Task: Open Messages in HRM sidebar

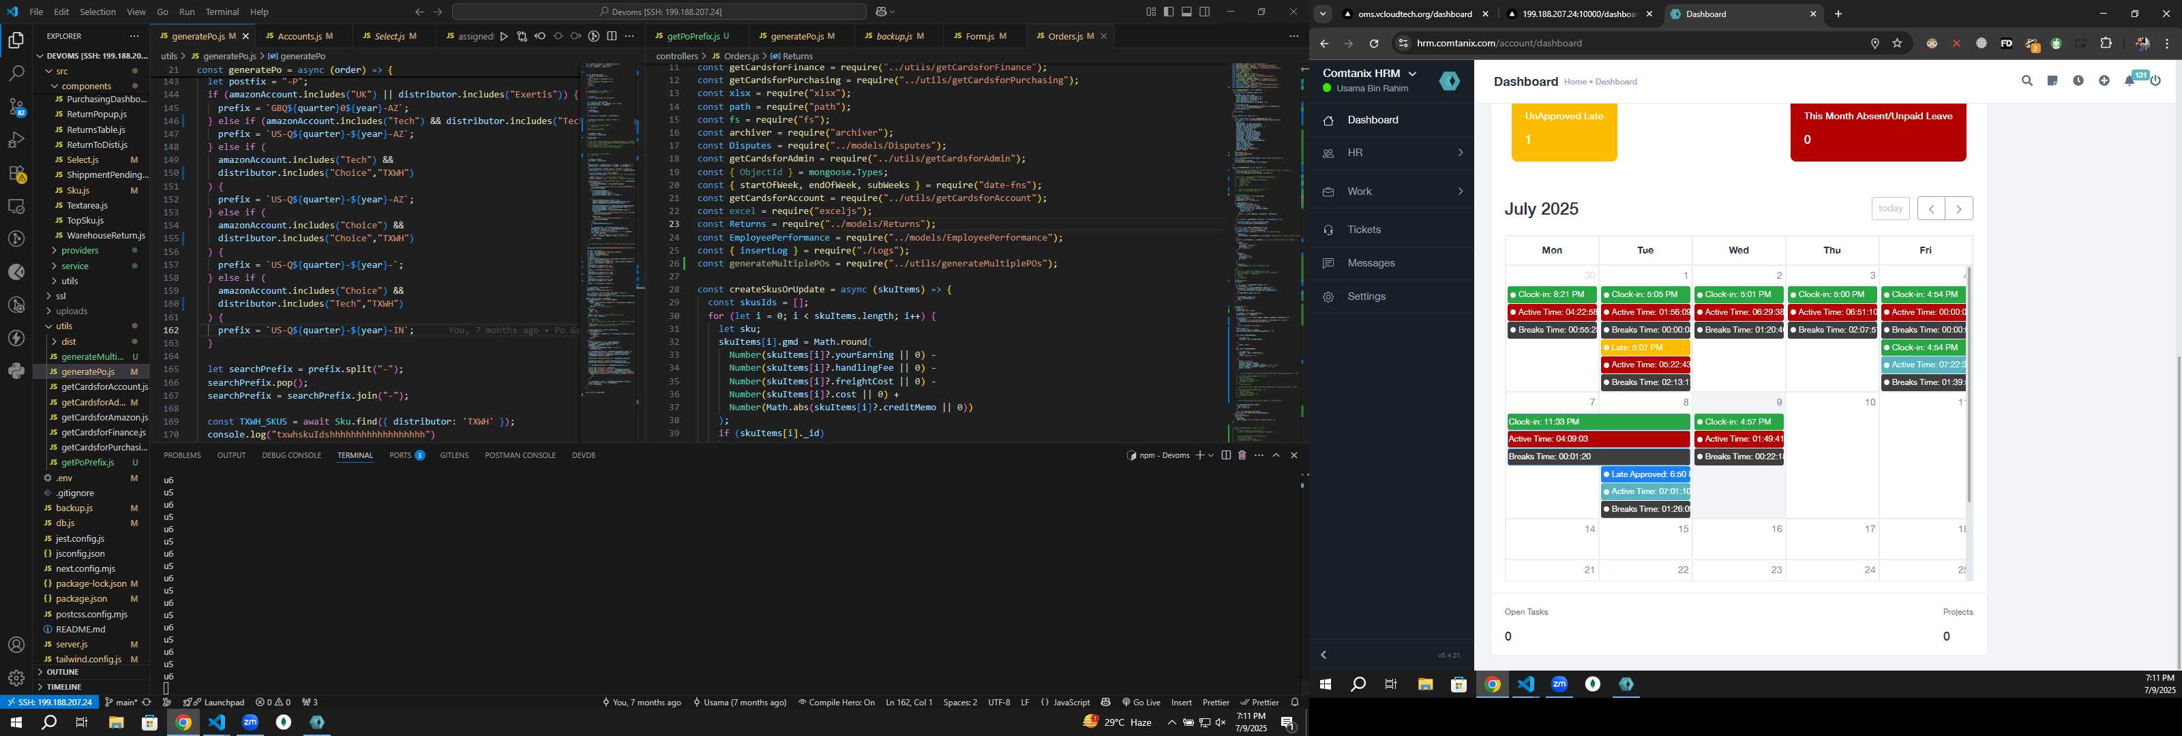Action: pyautogui.click(x=1392, y=264)
